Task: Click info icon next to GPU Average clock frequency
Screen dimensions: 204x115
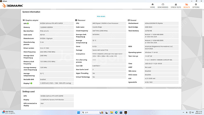Action: pos(32,58)
